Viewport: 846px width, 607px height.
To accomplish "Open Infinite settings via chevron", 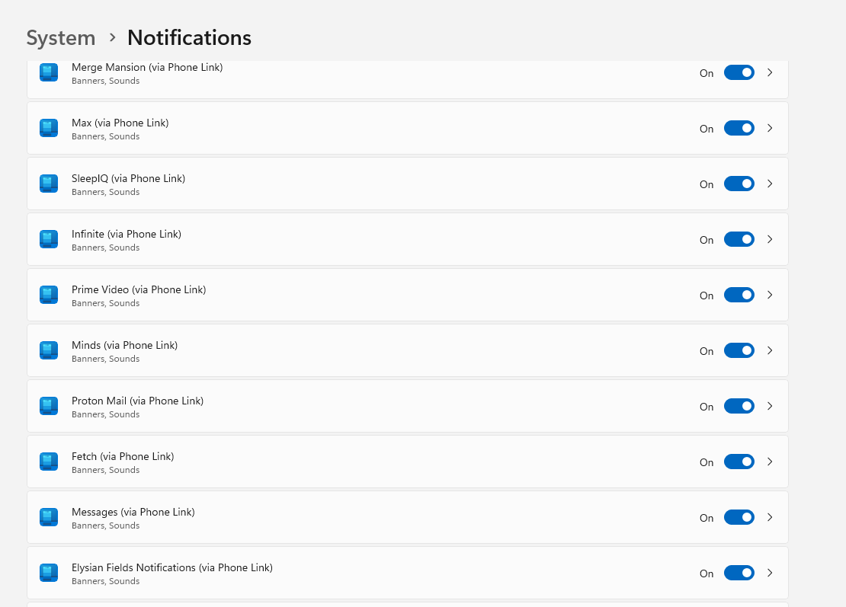I will (x=770, y=239).
